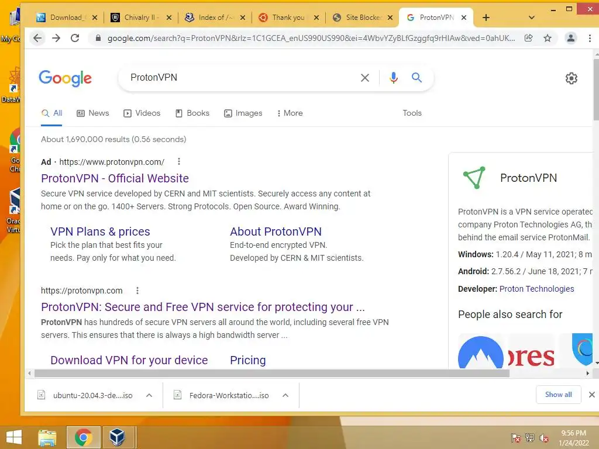Open ProtonVPN Secure and Free VPN result
The image size is (599, 449).
tap(203, 307)
